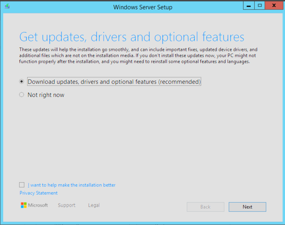Choose the Not right now radio button

click(x=22, y=95)
